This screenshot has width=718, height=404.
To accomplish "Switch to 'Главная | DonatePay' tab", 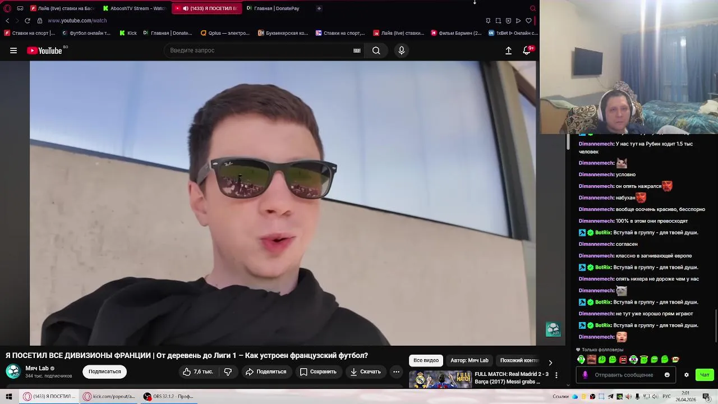I will [273, 8].
